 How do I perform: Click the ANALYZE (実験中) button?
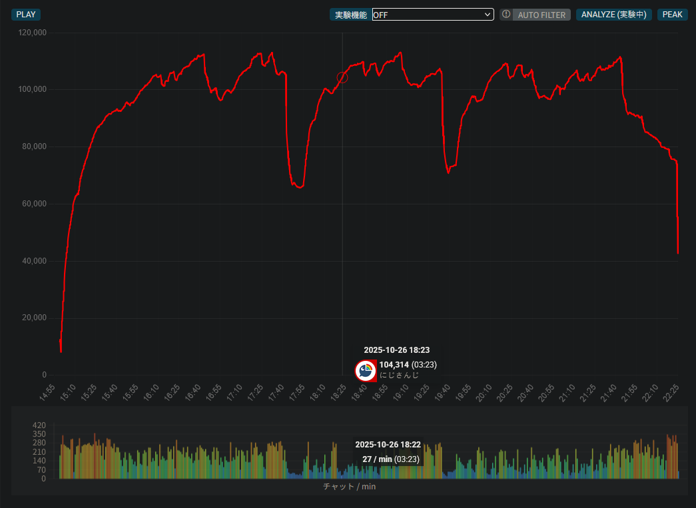tap(613, 15)
